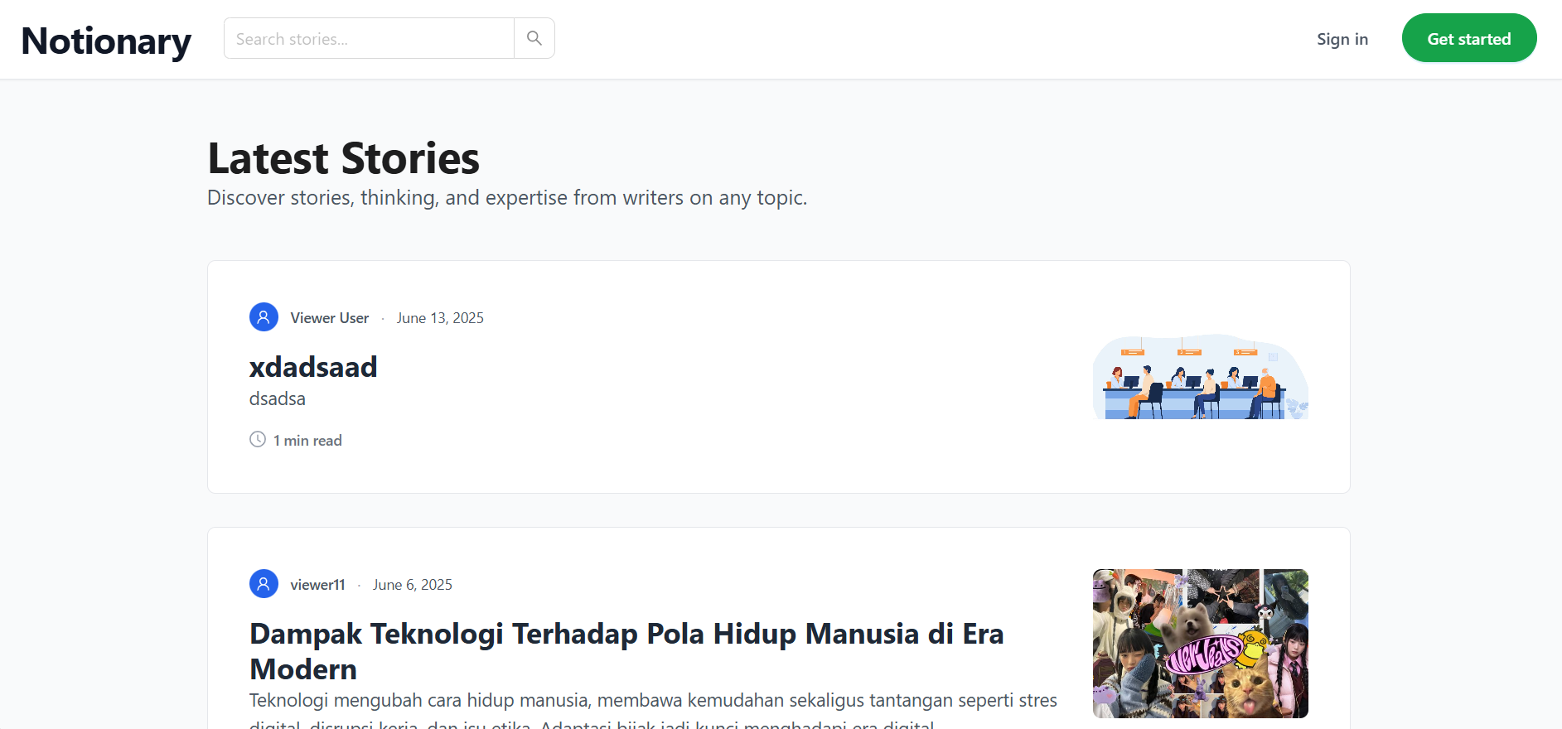Click the June 6, 2025 date
The image size is (1562, 729).
pos(413,585)
